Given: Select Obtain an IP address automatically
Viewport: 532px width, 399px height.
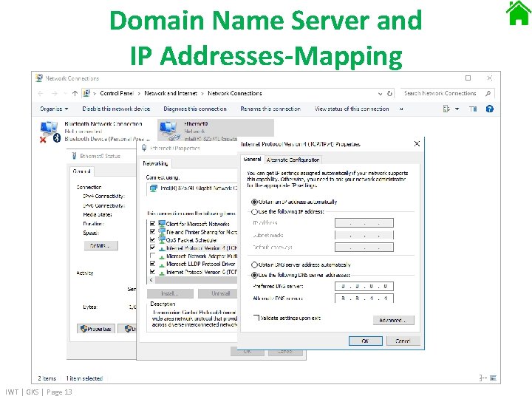Looking at the screenshot, I should click(254, 202).
